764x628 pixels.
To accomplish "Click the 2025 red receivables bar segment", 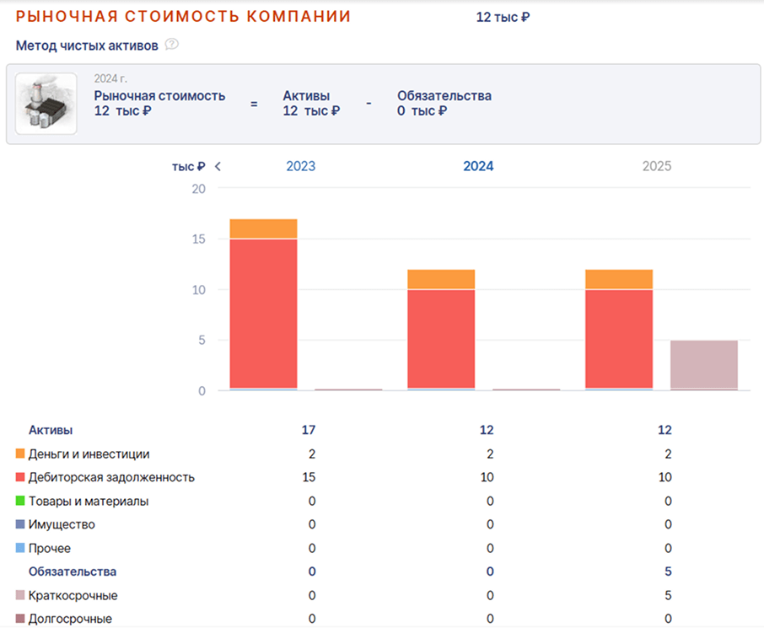I will [x=619, y=339].
